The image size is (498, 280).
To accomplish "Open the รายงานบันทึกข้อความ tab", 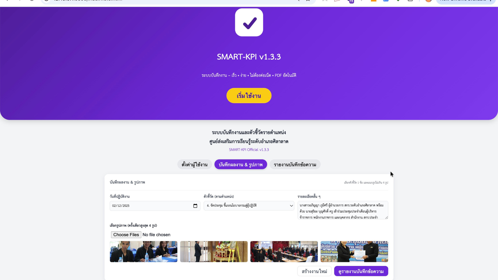I will pos(295,164).
